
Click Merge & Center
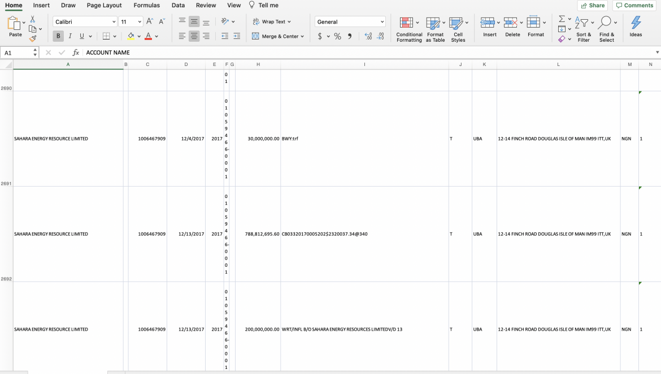tap(275, 36)
